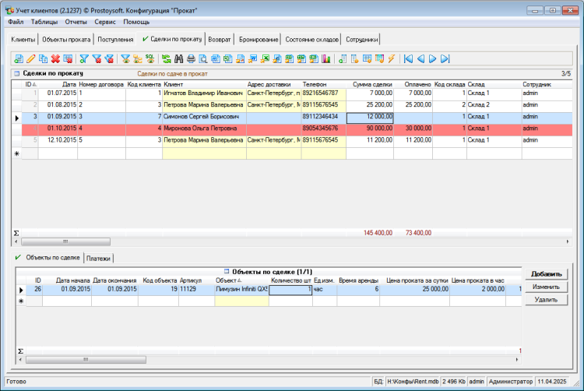Go to last record arrow icon
Screen dimensions: 584x391
(x=445, y=58)
